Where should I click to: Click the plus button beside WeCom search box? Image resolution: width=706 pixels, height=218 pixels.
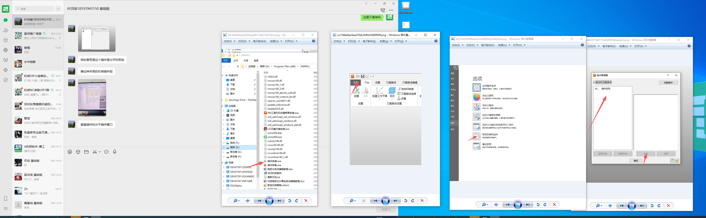tap(58, 8)
